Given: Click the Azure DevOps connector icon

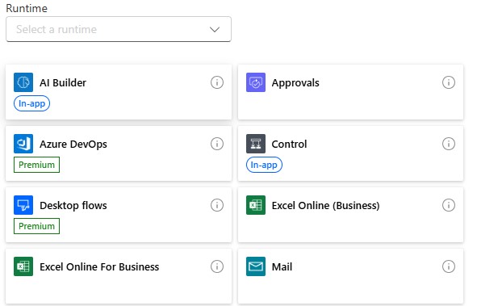Looking at the screenshot, I should click(x=23, y=144).
